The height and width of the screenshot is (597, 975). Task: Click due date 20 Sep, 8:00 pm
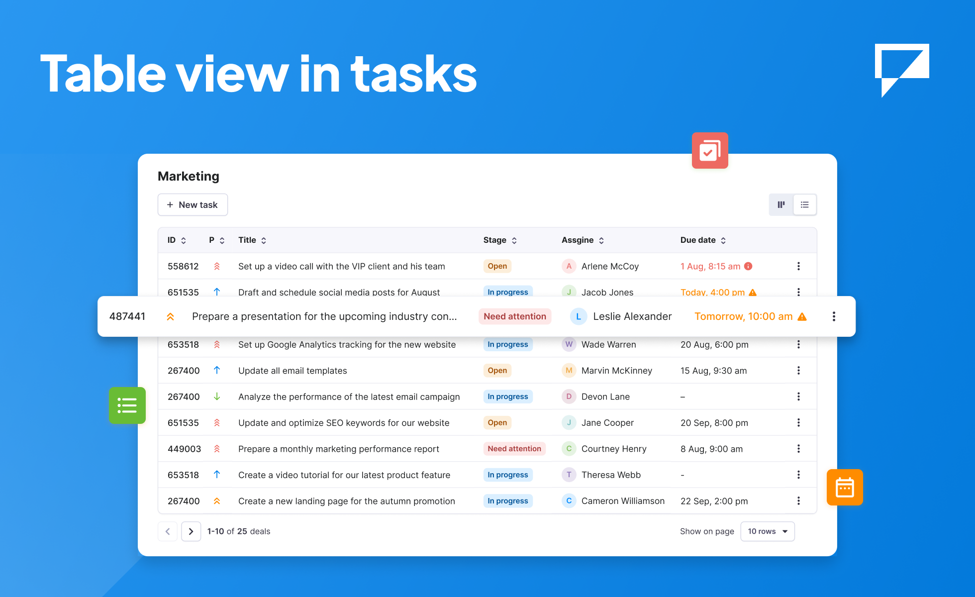tap(714, 423)
